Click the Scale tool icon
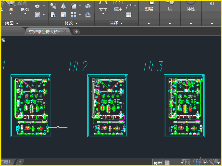The width and height of the screenshot is (222, 166). [x=63, y=15]
